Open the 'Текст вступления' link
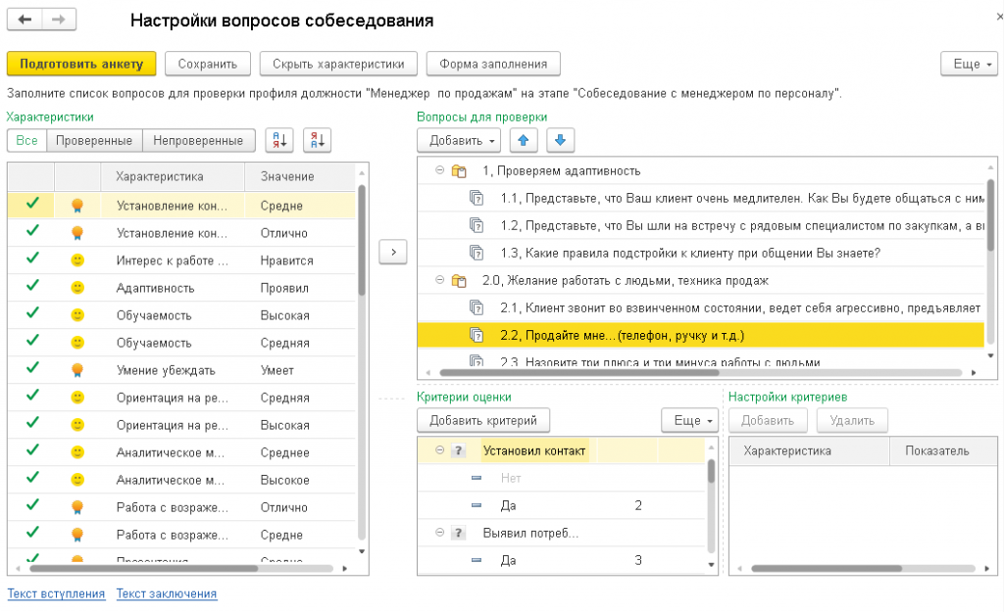The width and height of the screenshot is (1004, 612). point(56,593)
